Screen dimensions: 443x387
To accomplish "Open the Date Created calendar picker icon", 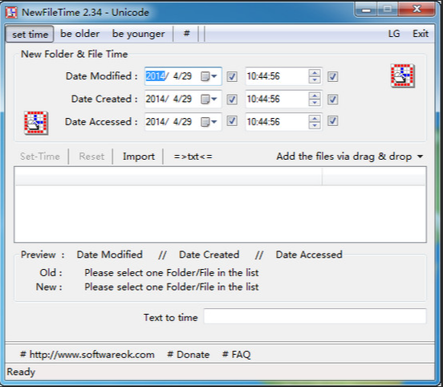I will (209, 100).
